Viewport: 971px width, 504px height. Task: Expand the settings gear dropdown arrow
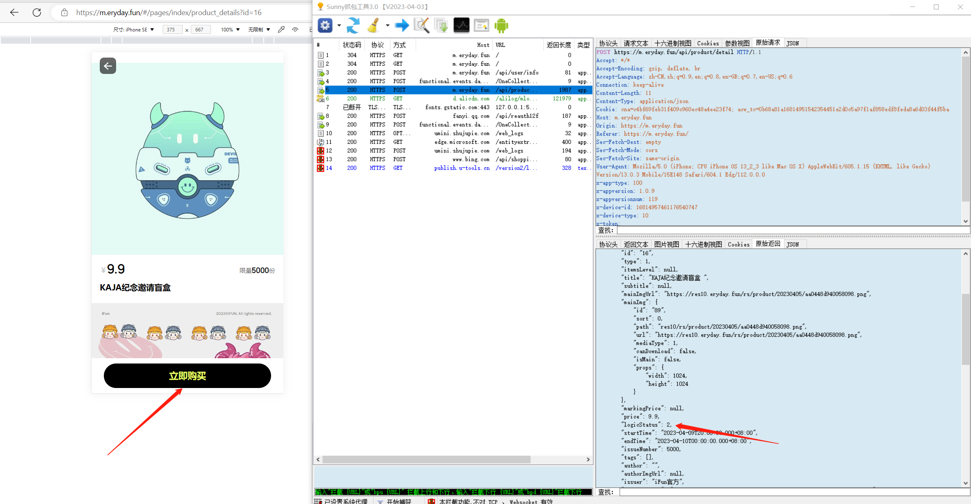[x=339, y=26]
